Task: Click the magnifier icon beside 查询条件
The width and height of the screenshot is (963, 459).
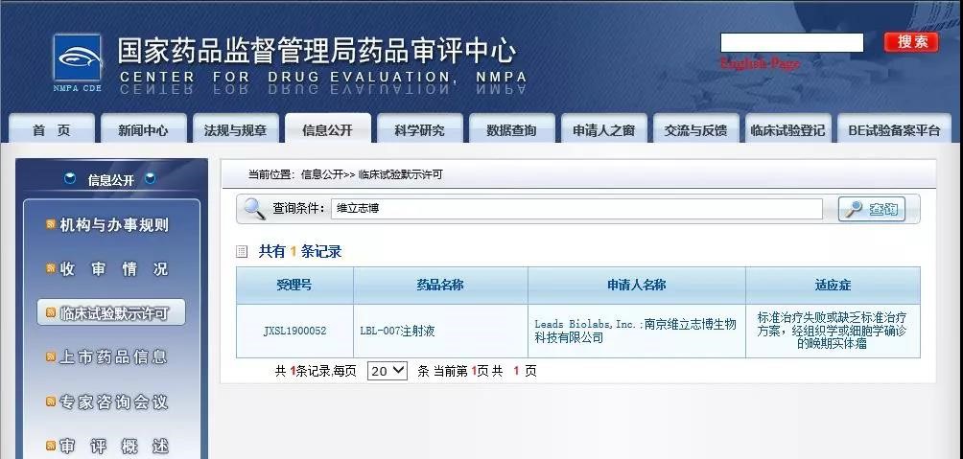Action: (x=254, y=209)
